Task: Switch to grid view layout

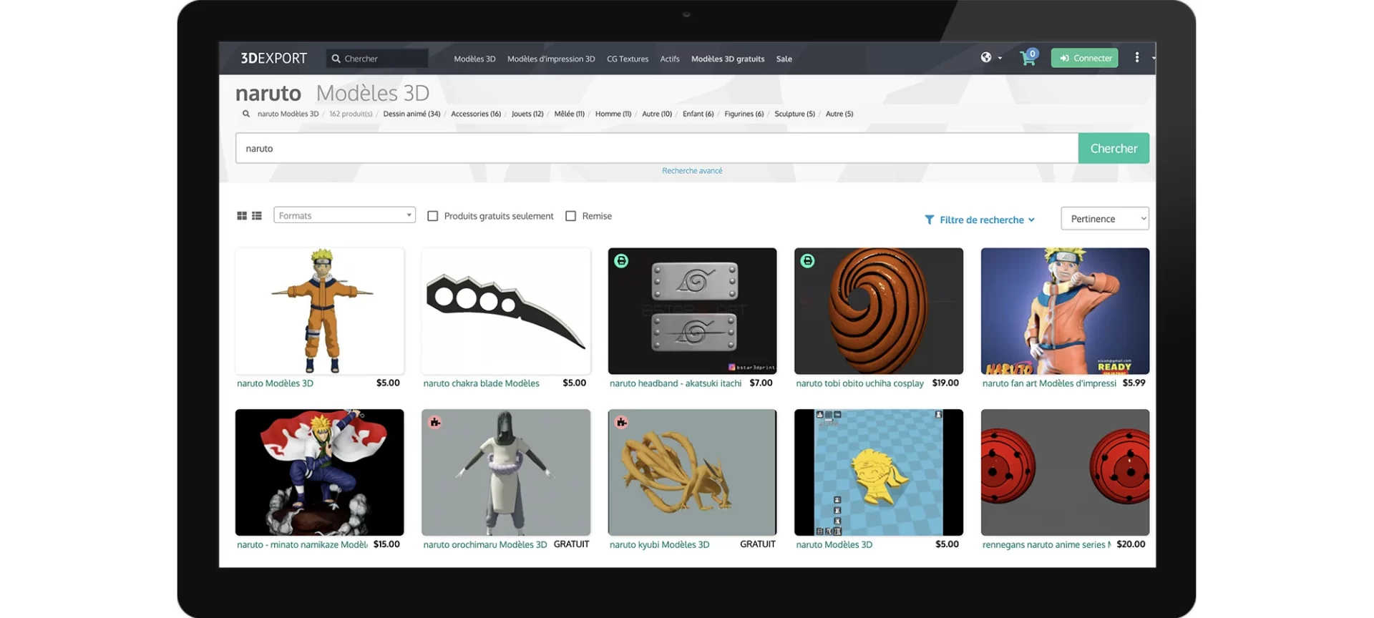Action: (x=242, y=216)
